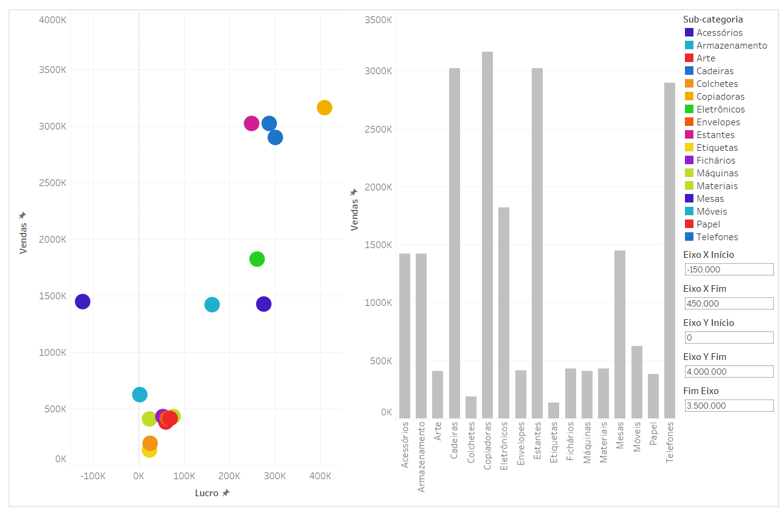Click the Máquinas legend swatch
This screenshot has width=784, height=512.
(x=689, y=173)
